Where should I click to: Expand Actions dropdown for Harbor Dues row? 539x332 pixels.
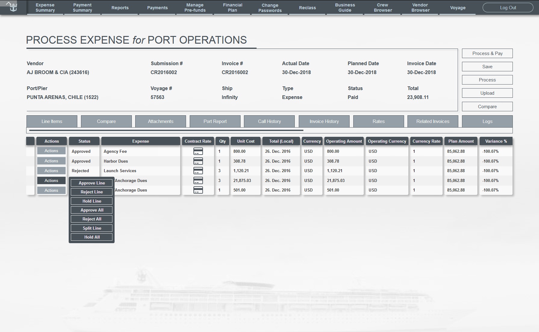(51, 161)
